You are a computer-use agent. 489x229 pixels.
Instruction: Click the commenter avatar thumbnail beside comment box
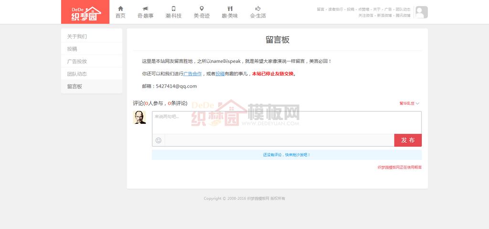[x=139, y=117]
